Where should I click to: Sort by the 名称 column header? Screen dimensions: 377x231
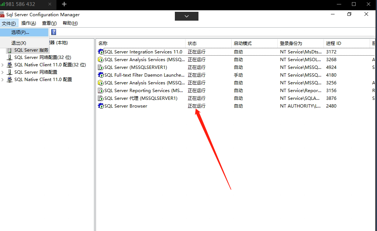[141, 43]
